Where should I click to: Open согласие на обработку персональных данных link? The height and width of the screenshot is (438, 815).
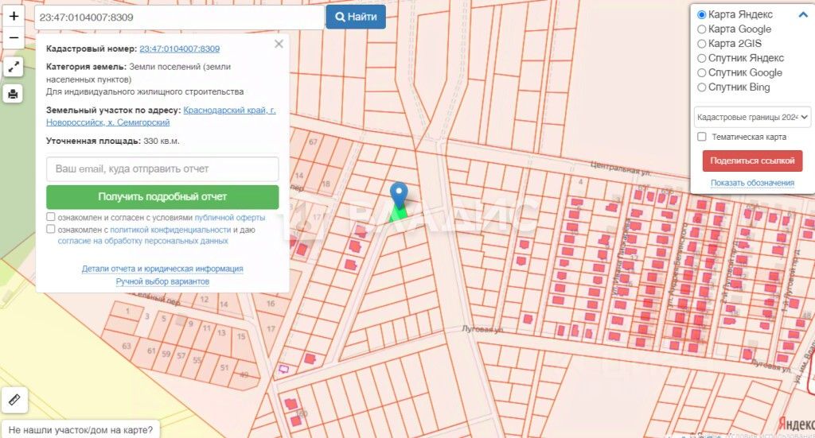(142, 241)
